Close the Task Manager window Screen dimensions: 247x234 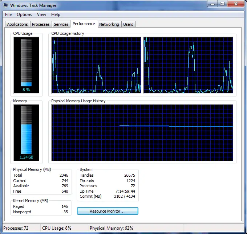point(236,4)
